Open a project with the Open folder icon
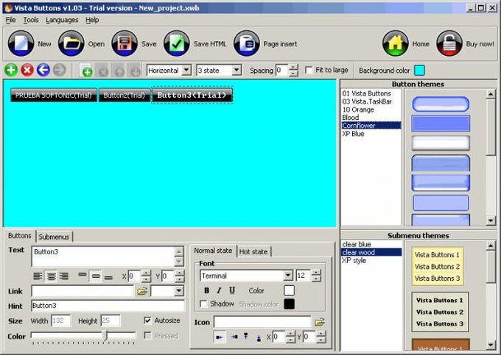The height and width of the screenshot is (355, 501). coord(71,43)
